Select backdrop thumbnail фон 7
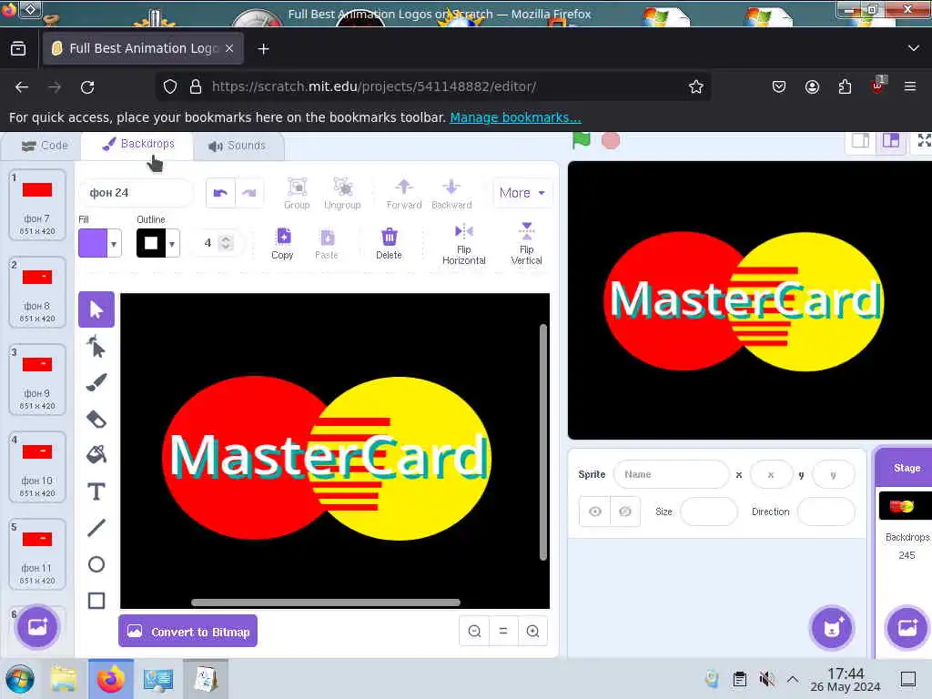 coord(36,205)
